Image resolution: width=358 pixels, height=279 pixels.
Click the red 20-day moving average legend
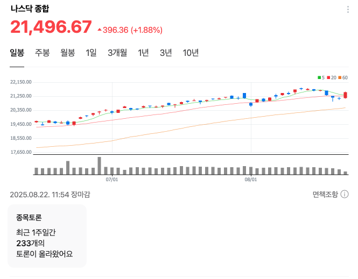pyautogui.click(x=332, y=78)
